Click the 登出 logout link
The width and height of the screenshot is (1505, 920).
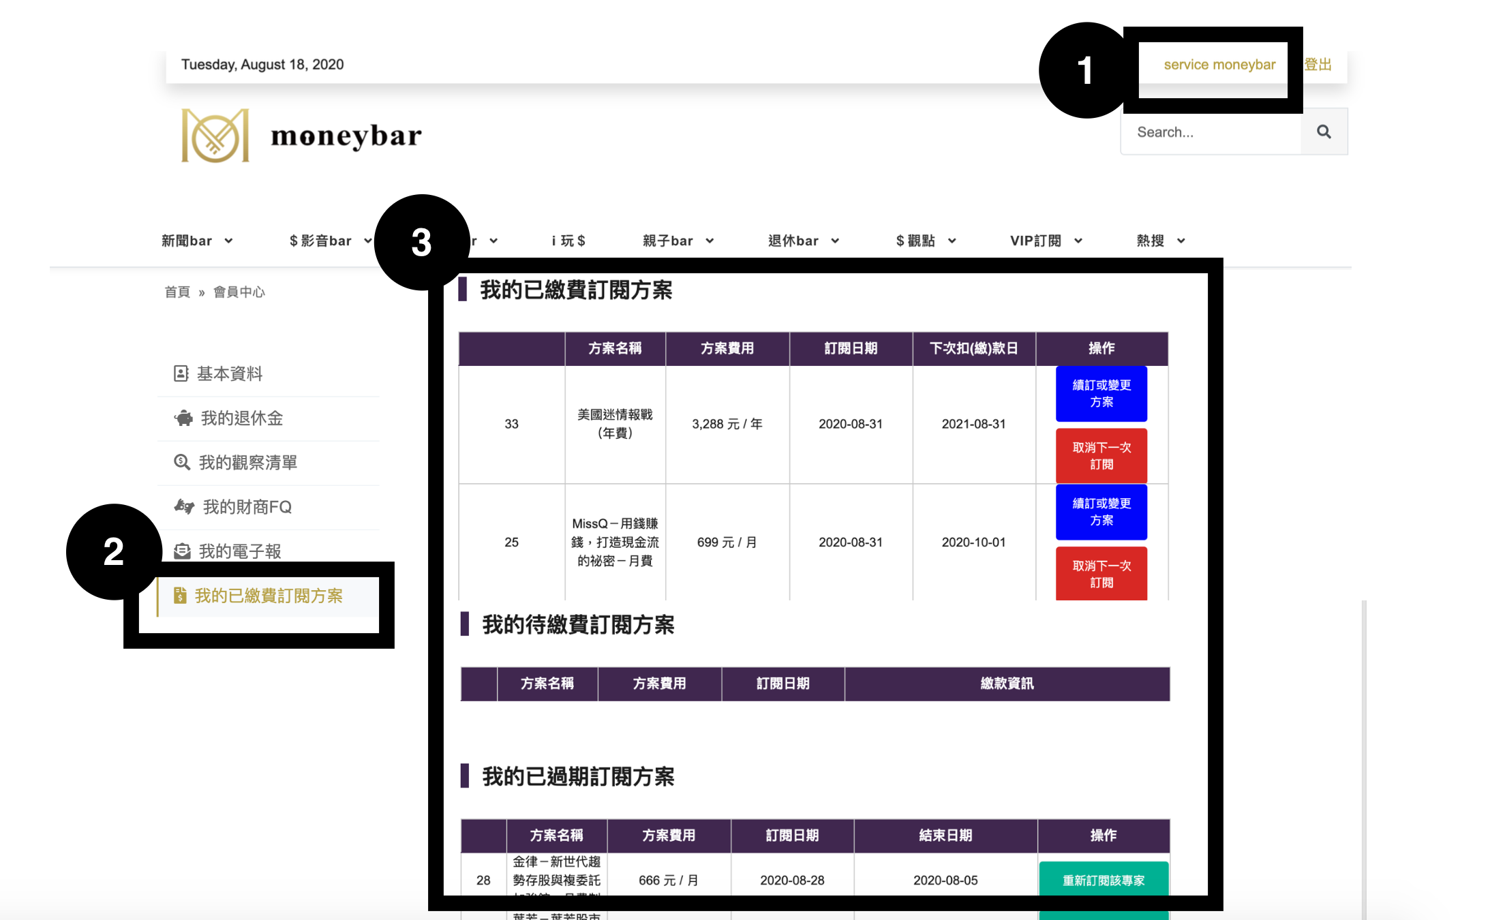coord(1318,65)
